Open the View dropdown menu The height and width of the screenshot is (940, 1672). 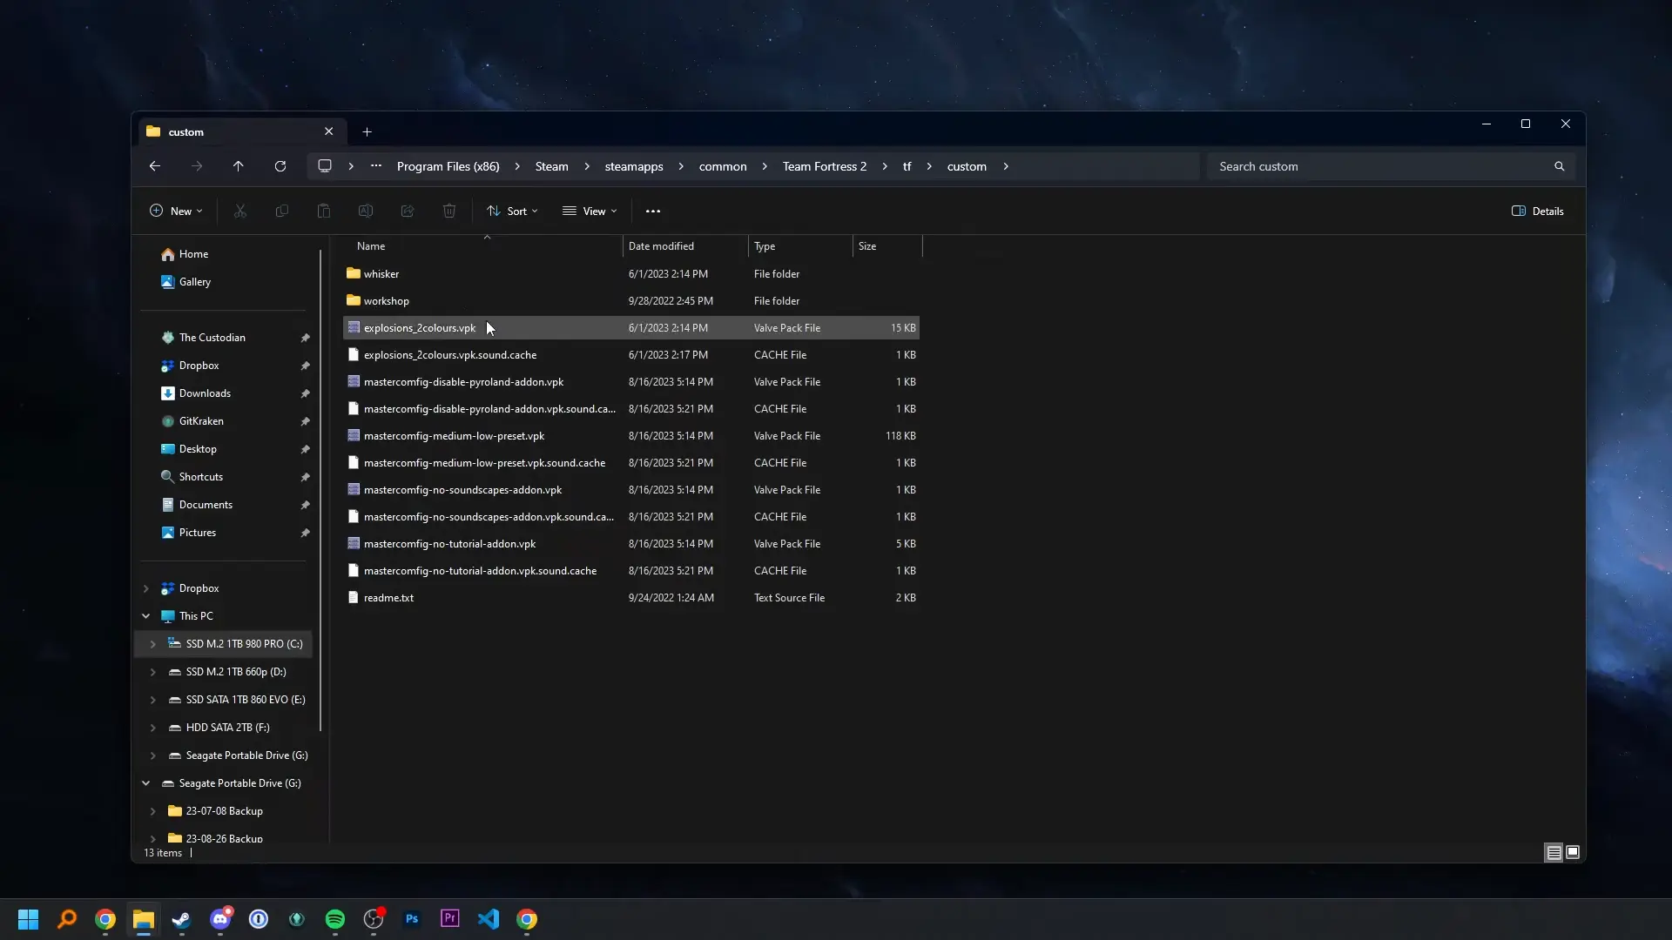coord(590,211)
